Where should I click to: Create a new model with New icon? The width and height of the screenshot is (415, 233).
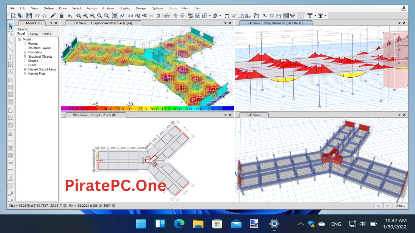pos(13,16)
